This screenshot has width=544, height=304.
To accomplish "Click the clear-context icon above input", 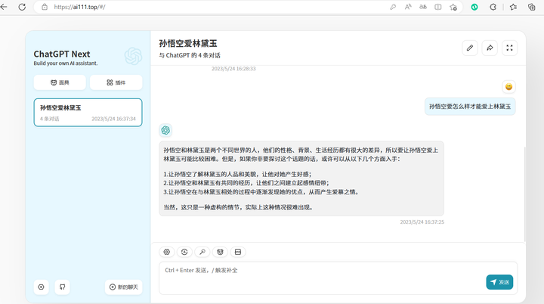I will 238,252.
